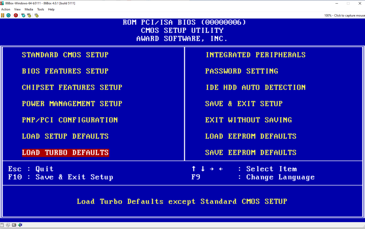Close the 86Box window
365x229 pixels.
tap(360, 3)
